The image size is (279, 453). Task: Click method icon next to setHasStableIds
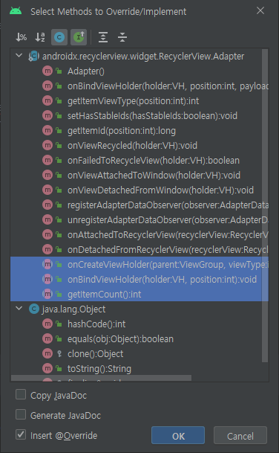(47, 115)
